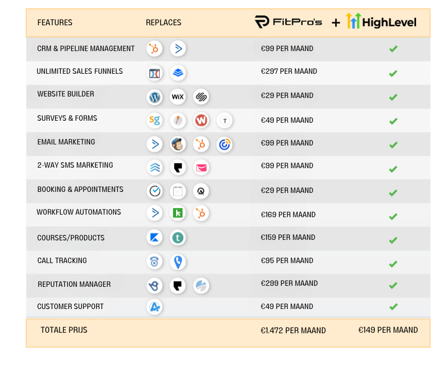The width and height of the screenshot is (448, 374).
Task: Select the green checkmark in Workflow Automations row
Action: pyautogui.click(x=393, y=217)
